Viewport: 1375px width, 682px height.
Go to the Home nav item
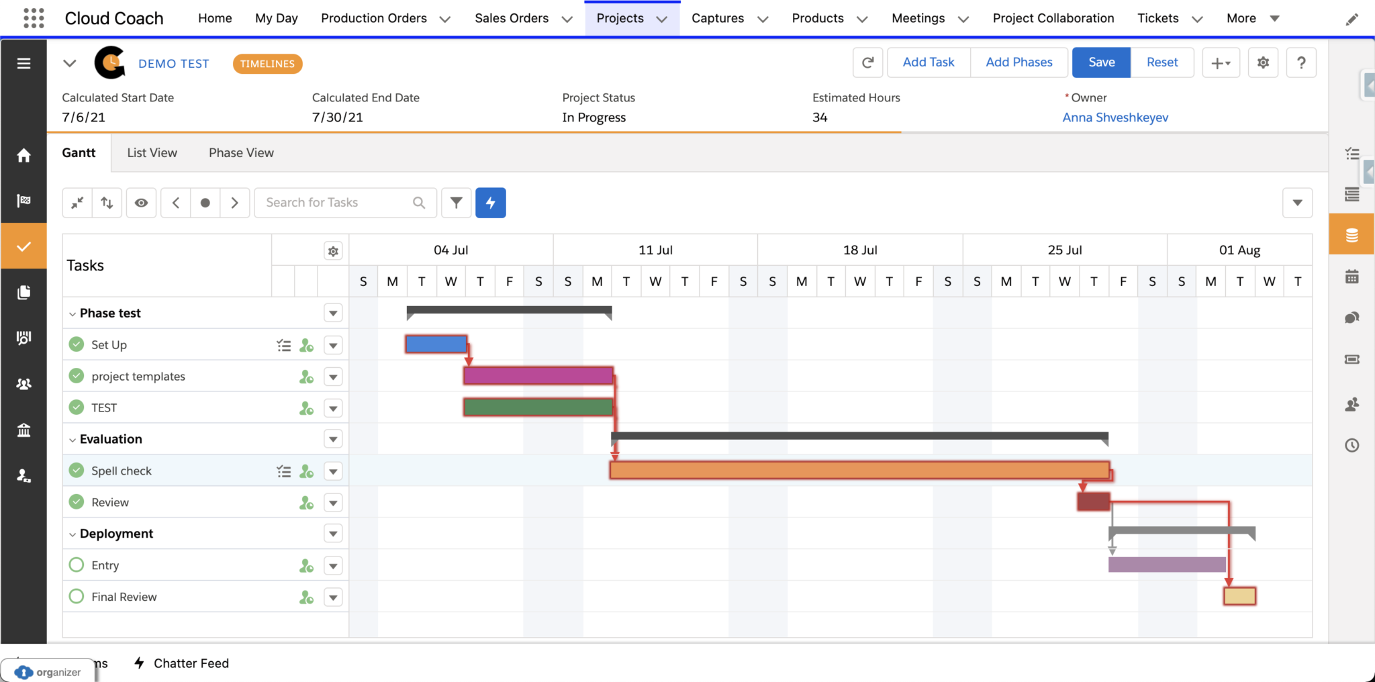coord(215,18)
